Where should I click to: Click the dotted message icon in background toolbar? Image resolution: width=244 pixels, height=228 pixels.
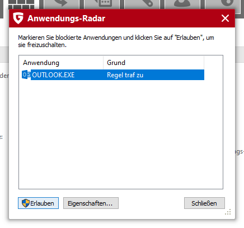point(104,3)
